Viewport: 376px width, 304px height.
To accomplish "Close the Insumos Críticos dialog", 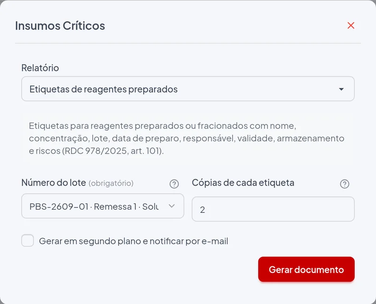I will click(351, 25).
